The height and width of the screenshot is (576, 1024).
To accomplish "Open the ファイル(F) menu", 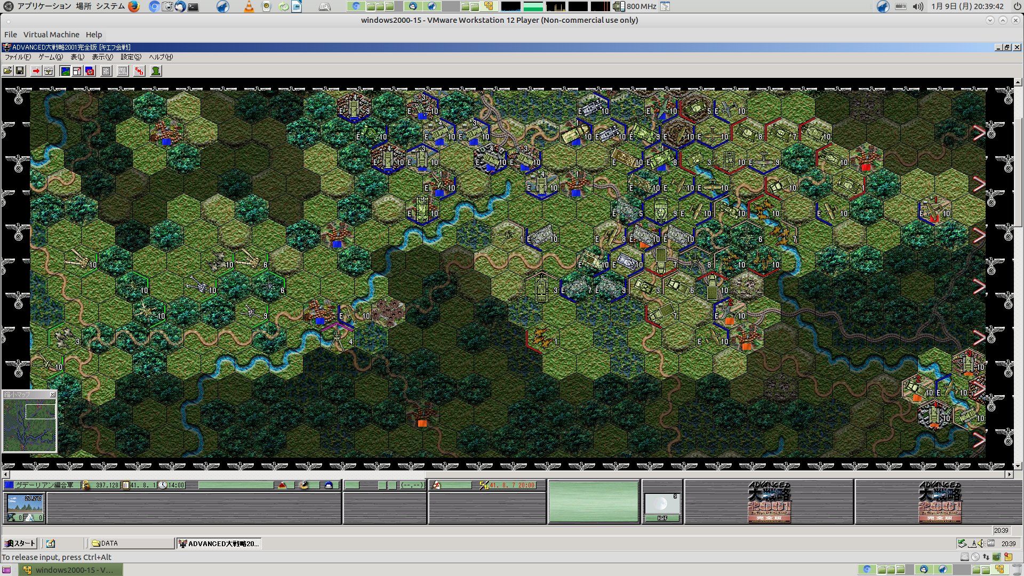I will 18,57.
